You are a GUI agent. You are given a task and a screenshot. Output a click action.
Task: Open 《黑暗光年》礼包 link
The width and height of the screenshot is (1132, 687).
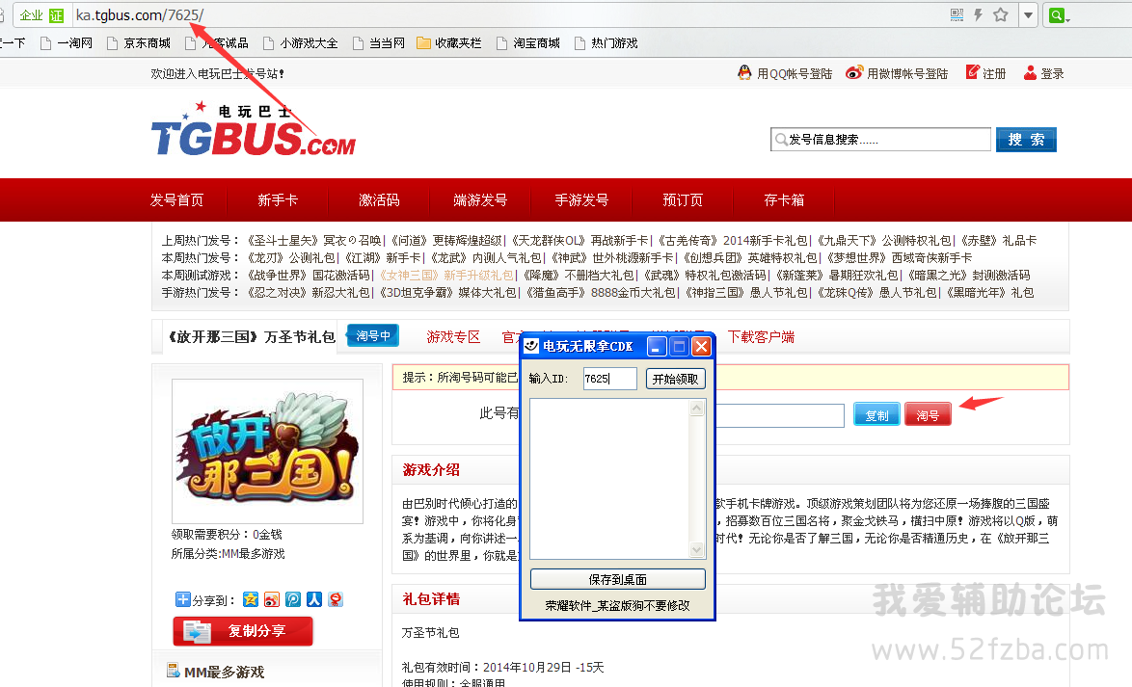pyautogui.click(x=989, y=292)
